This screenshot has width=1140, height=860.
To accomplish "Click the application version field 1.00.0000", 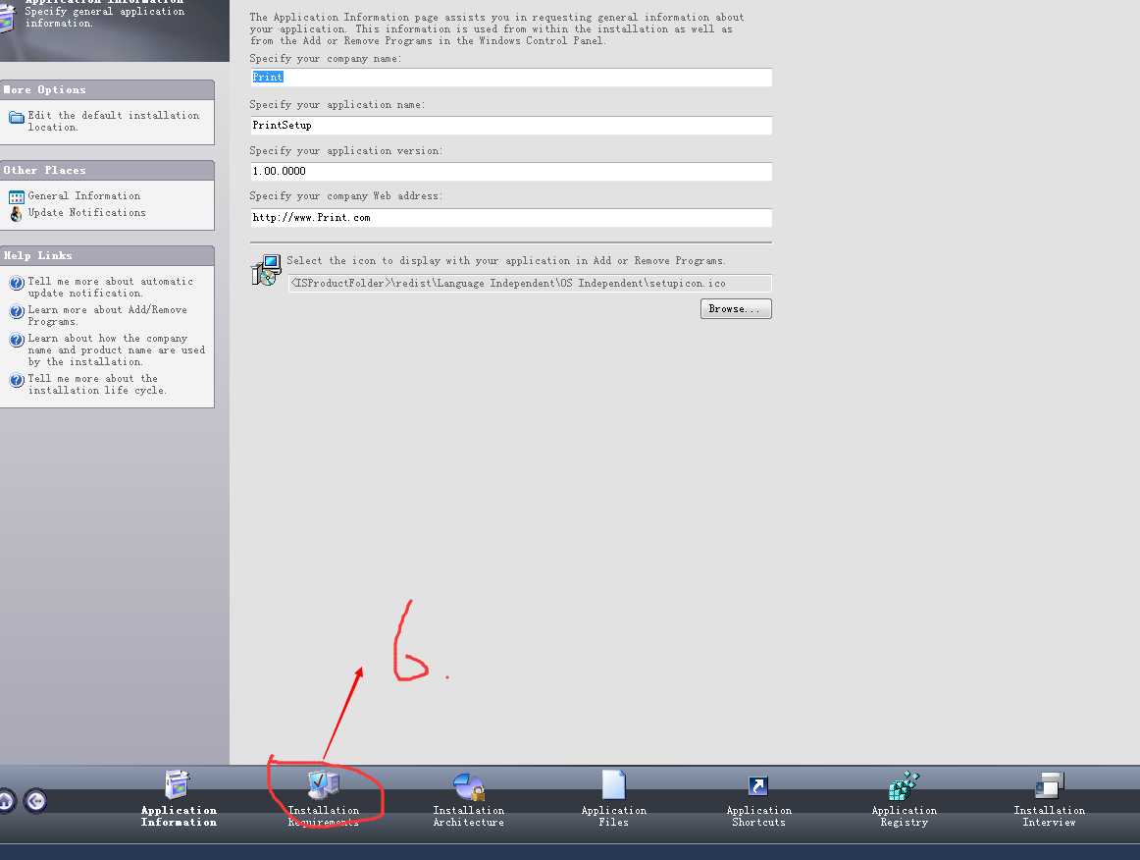I will (x=510, y=171).
